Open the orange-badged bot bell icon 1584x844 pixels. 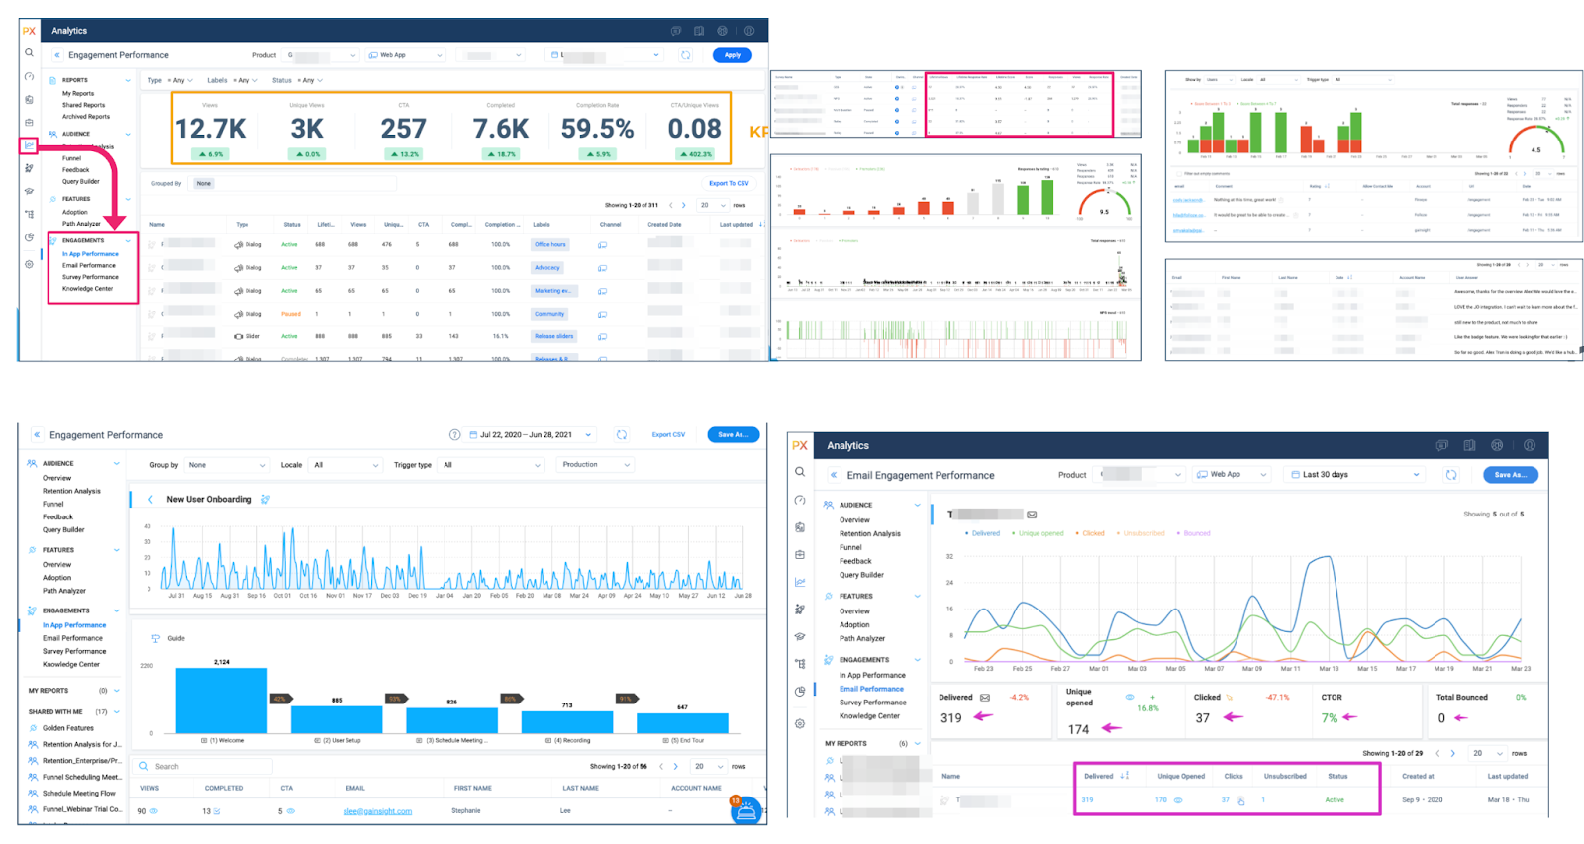pos(746,811)
